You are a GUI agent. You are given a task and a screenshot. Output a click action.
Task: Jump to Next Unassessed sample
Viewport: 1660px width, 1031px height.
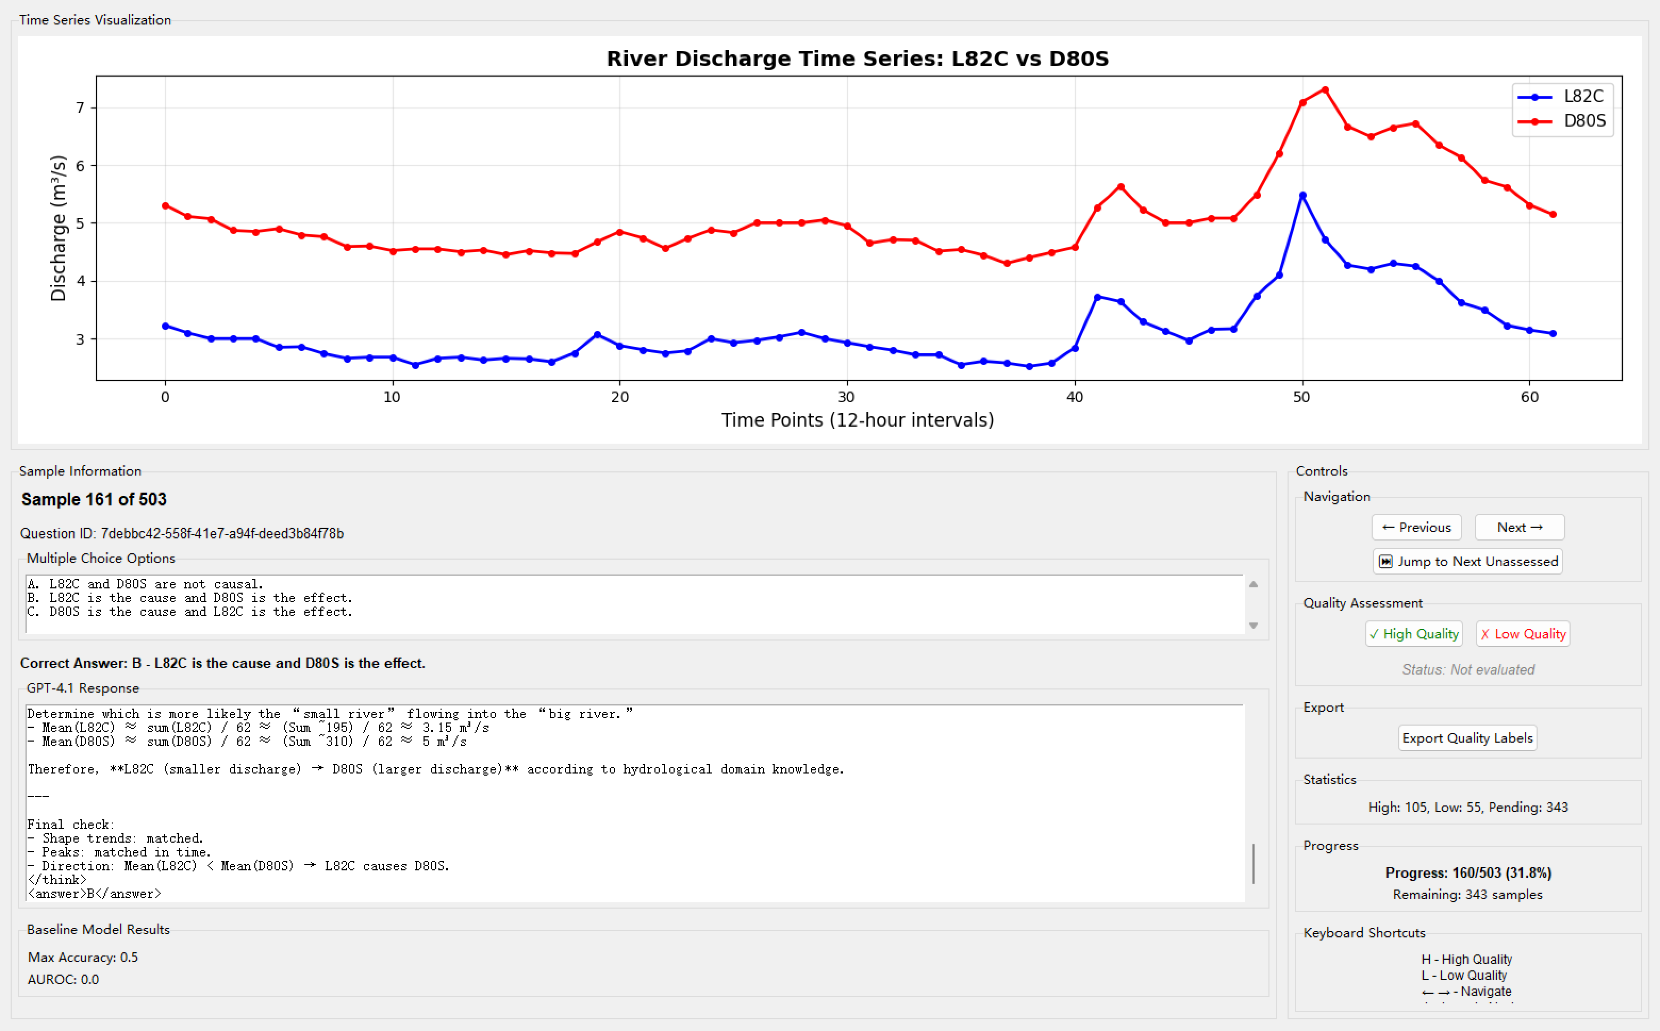point(1467,561)
